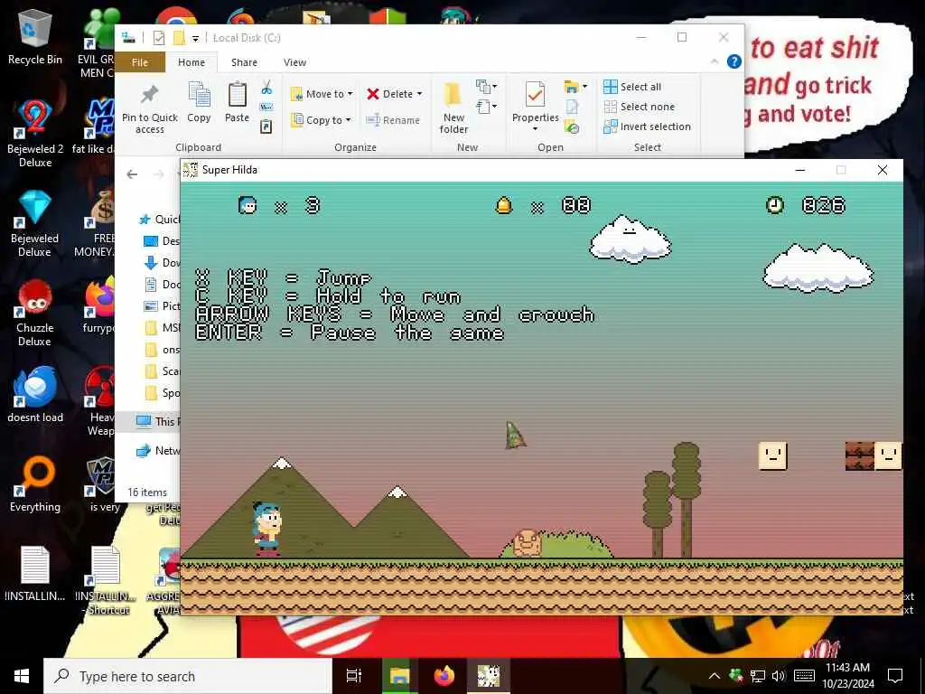925x694 pixels.
Task: Select Downloads in navigation pane
Action: click(163, 263)
